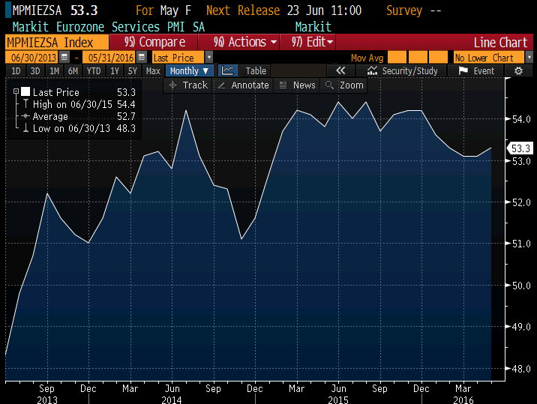Open calendar picker for end date 05/31/2016
Image resolution: width=537 pixels, height=404 pixels.
[142, 58]
